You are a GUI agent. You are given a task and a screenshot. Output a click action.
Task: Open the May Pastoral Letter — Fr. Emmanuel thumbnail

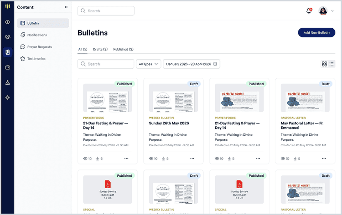tap(305, 98)
